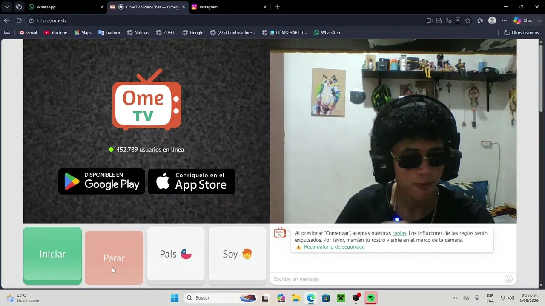Launch Microsoft 365 Copilot from taskbar
Image resolution: width=545 pixels, height=306 pixels.
281,298
